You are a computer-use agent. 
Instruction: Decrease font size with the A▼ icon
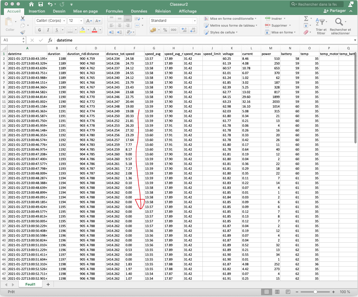98,21
